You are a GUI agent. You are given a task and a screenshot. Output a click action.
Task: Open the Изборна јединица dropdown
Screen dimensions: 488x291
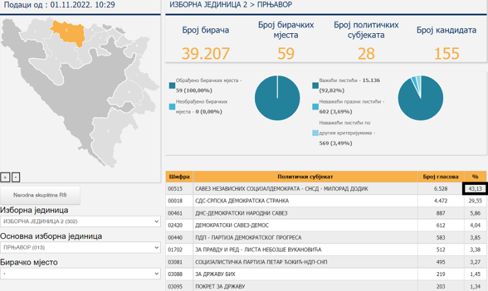[x=80, y=222]
